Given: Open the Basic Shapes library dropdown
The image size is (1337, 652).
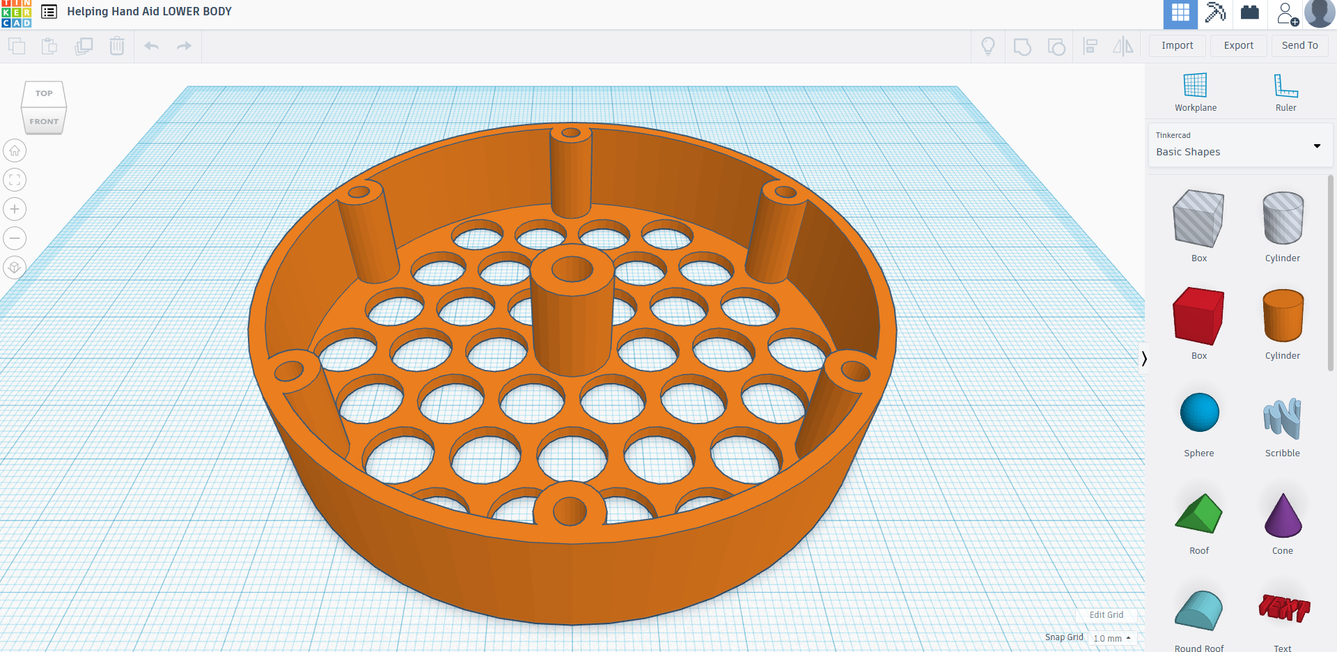Looking at the screenshot, I should pos(1240,145).
